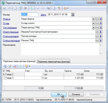This screenshot has width=108, height=103.
Task: Click the delete X toolbar icon
Action: (x=26, y=8)
